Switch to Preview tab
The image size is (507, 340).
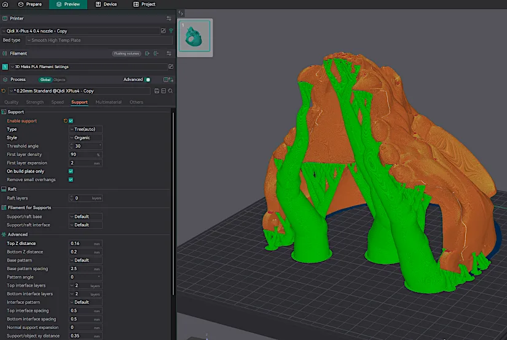coord(68,4)
